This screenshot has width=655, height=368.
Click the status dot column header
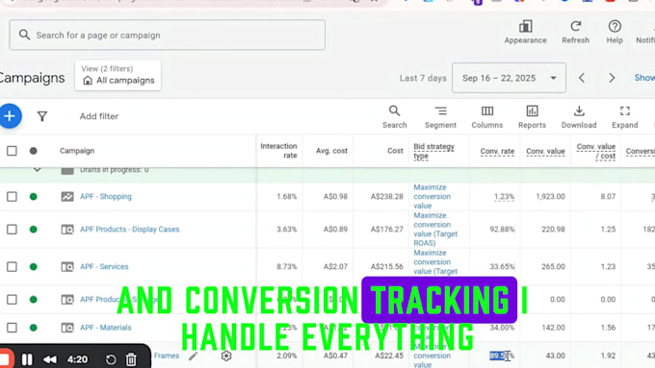pos(34,151)
